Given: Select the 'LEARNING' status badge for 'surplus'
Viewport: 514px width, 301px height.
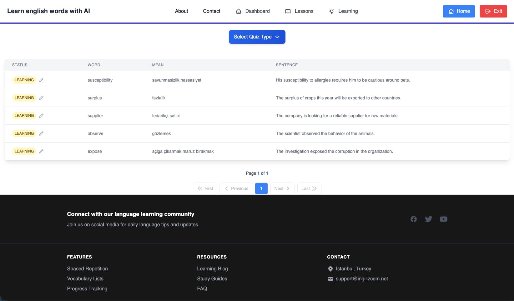Looking at the screenshot, I should click(x=24, y=98).
